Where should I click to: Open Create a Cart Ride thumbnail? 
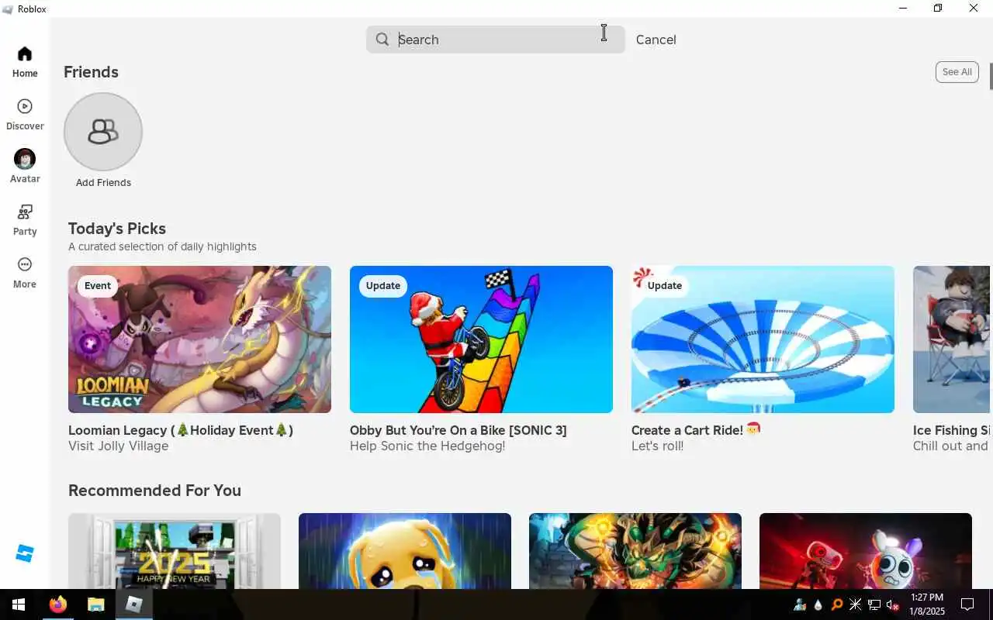(763, 339)
